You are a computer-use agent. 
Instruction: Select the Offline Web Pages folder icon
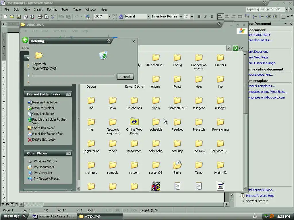tap(134, 121)
